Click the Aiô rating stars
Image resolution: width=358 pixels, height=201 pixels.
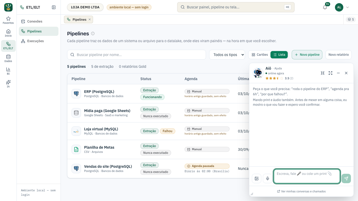point(274,78)
